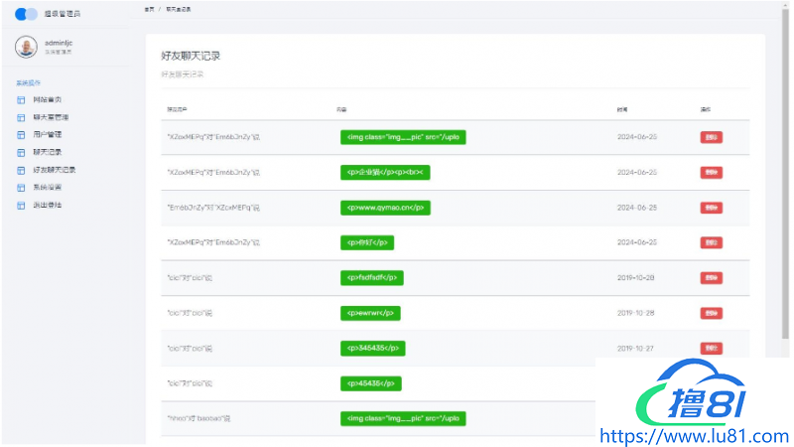This screenshot has height=447, width=794.
Task: Click the green <p>345435</p> content tag
Action: click(373, 348)
